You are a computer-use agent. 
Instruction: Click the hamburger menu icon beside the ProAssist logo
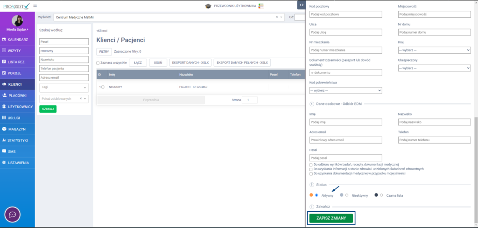[x=35, y=6]
